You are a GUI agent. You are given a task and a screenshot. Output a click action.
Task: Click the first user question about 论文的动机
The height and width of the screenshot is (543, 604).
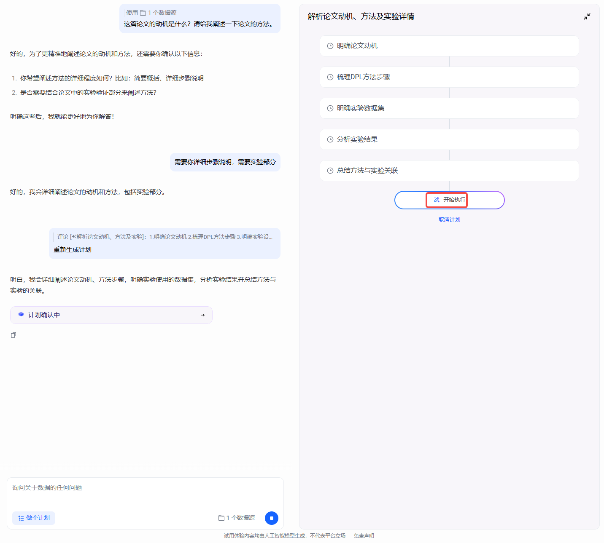pos(200,24)
